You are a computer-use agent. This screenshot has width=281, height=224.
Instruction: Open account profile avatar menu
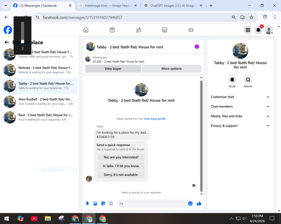[x=269, y=30]
